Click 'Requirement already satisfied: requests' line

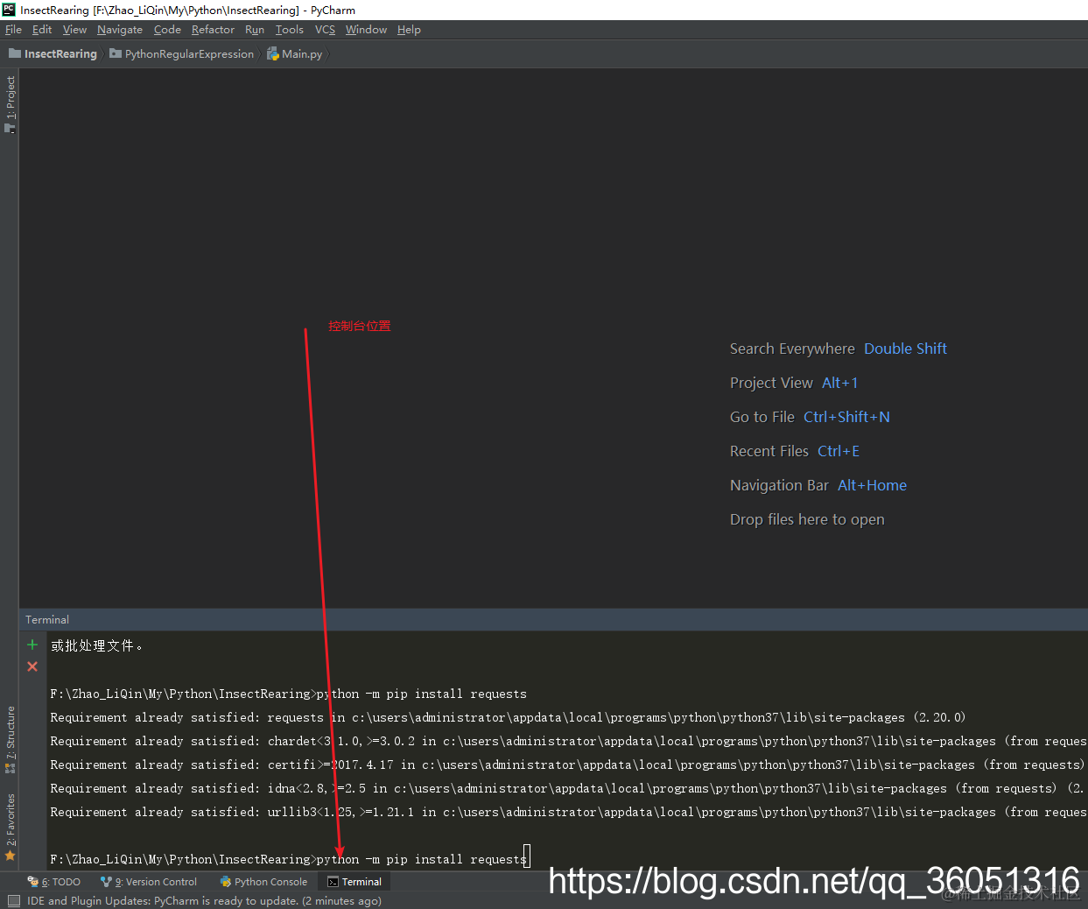[x=508, y=717]
